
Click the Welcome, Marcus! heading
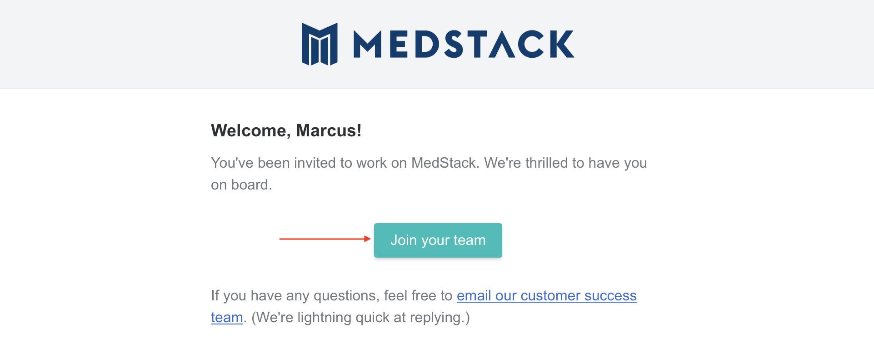pyautogui.click(x=286, y=131)
